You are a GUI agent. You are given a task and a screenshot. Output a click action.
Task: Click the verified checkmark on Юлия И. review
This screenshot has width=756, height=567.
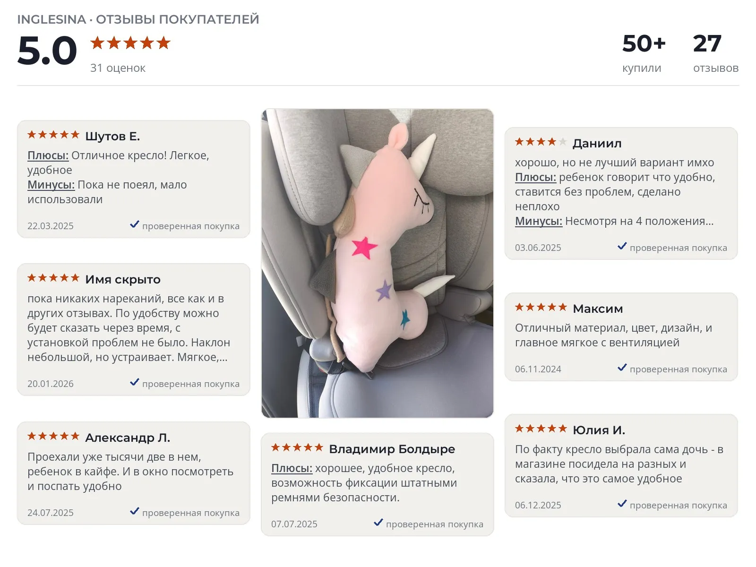[622, 504]
